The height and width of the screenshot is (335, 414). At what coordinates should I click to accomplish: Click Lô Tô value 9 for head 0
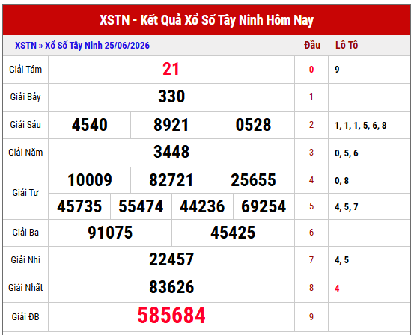coord(337,70)
